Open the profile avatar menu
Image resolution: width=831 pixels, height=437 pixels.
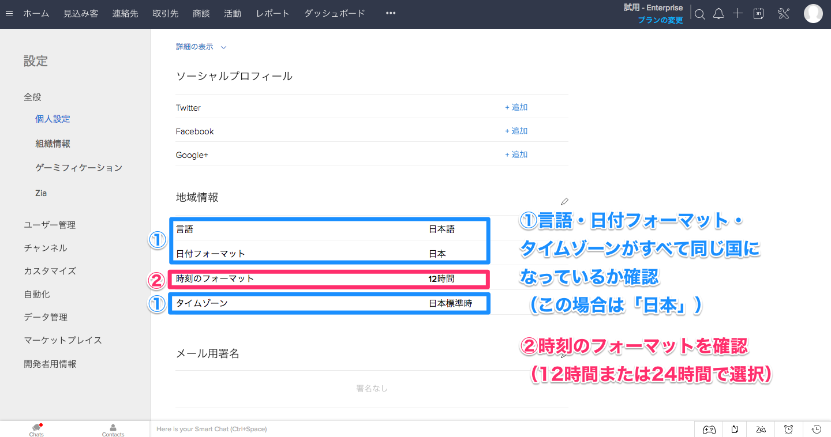coord(813,13)
